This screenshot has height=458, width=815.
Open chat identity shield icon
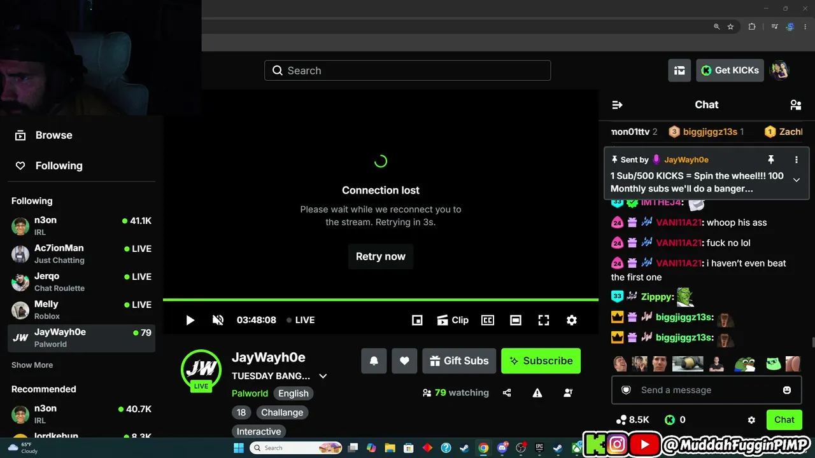click(x=626, y=390)
